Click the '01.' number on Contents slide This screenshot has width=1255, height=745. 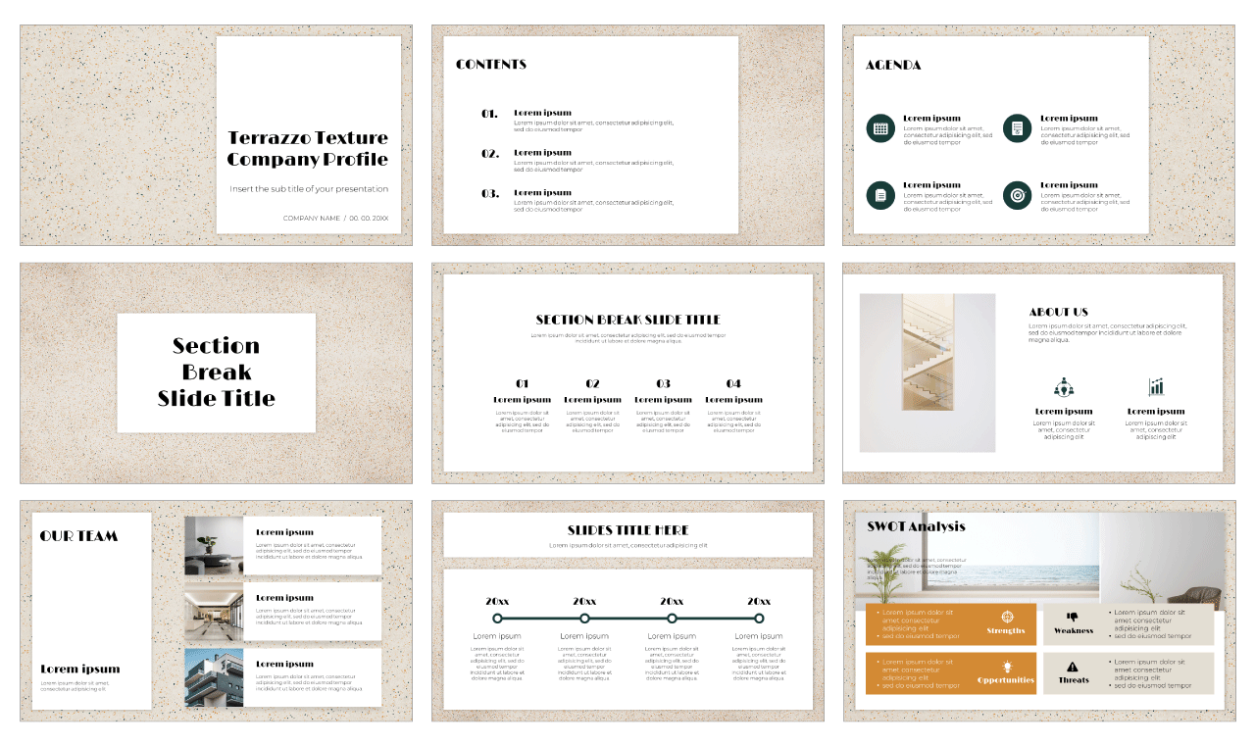click(x=490, y=114)
